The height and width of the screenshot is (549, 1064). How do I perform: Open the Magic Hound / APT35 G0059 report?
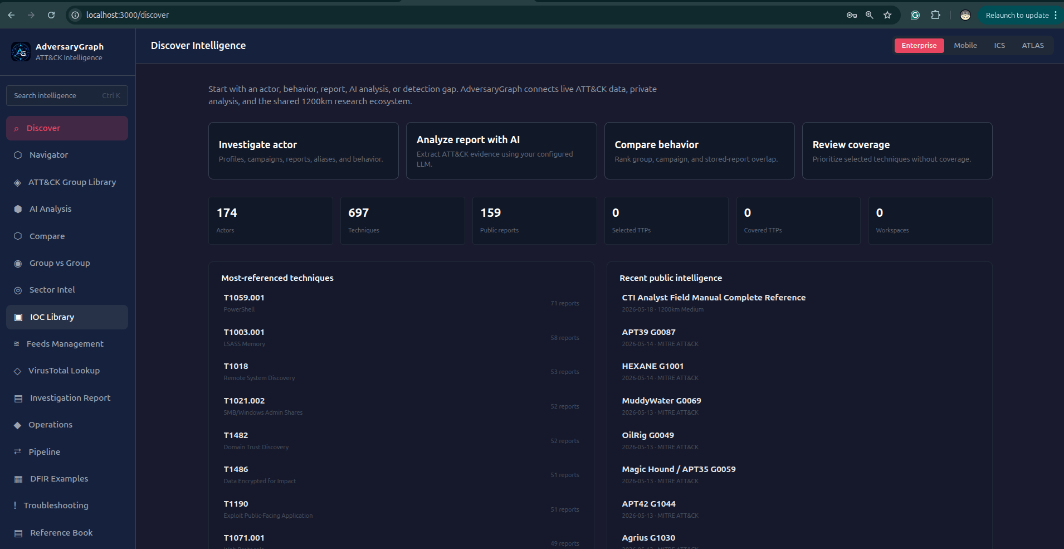[799, 475]
